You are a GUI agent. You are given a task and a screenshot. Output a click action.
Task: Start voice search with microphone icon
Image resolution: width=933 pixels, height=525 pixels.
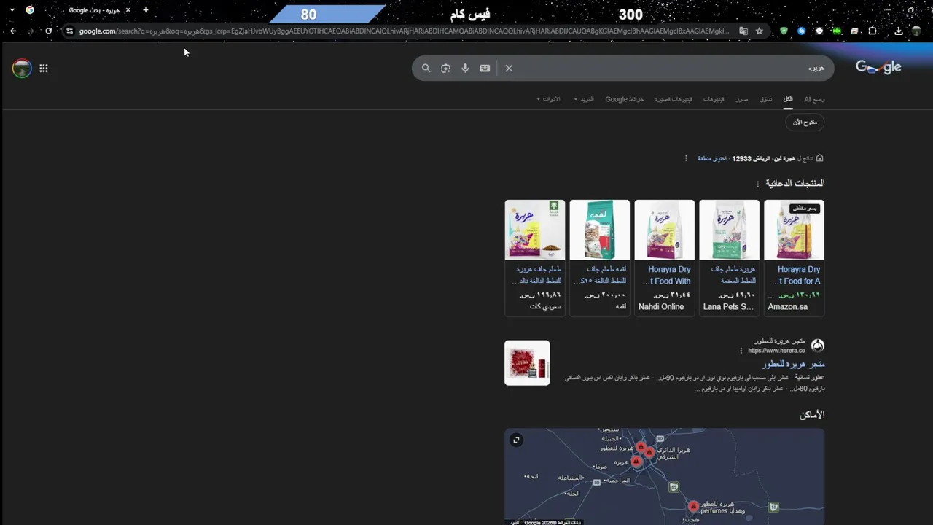coord(465,68)
